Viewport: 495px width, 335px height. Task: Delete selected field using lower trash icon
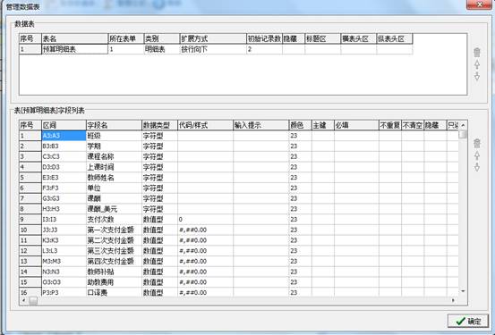pyautogui.click(x=477, y=144)
